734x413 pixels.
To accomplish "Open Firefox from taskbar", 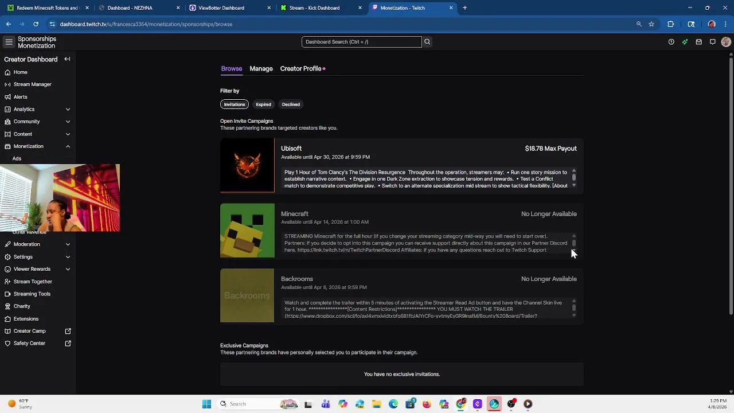I will (x=427, y=404).
